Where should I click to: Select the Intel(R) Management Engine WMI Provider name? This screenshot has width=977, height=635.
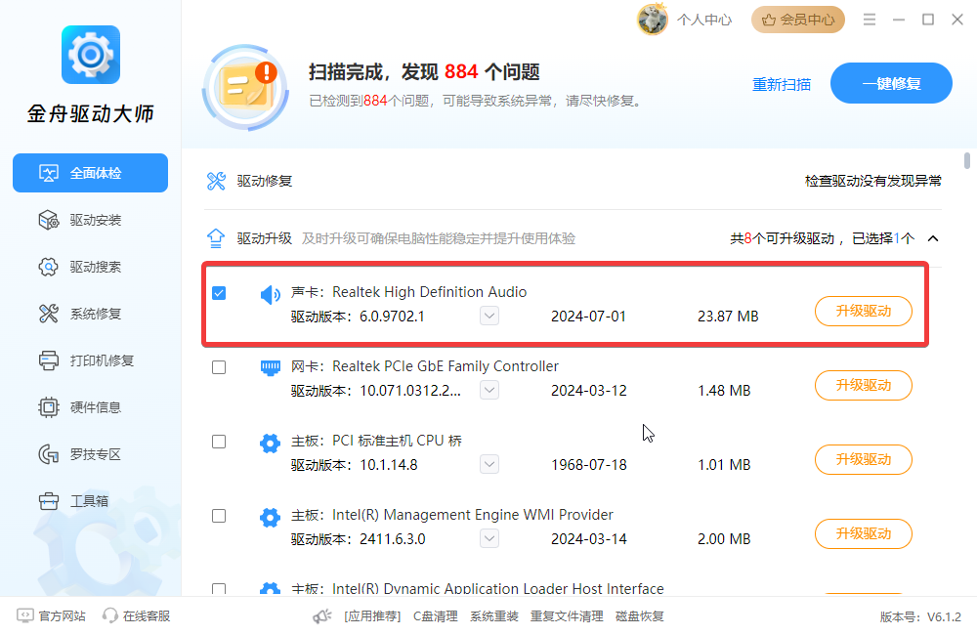click(472, 515)
